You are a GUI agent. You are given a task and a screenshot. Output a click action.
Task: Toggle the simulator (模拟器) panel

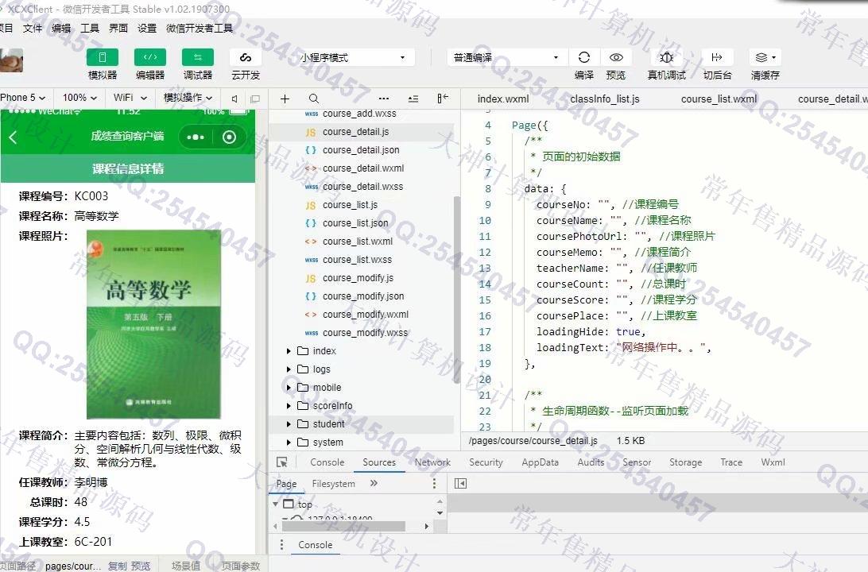pos(103,57)
